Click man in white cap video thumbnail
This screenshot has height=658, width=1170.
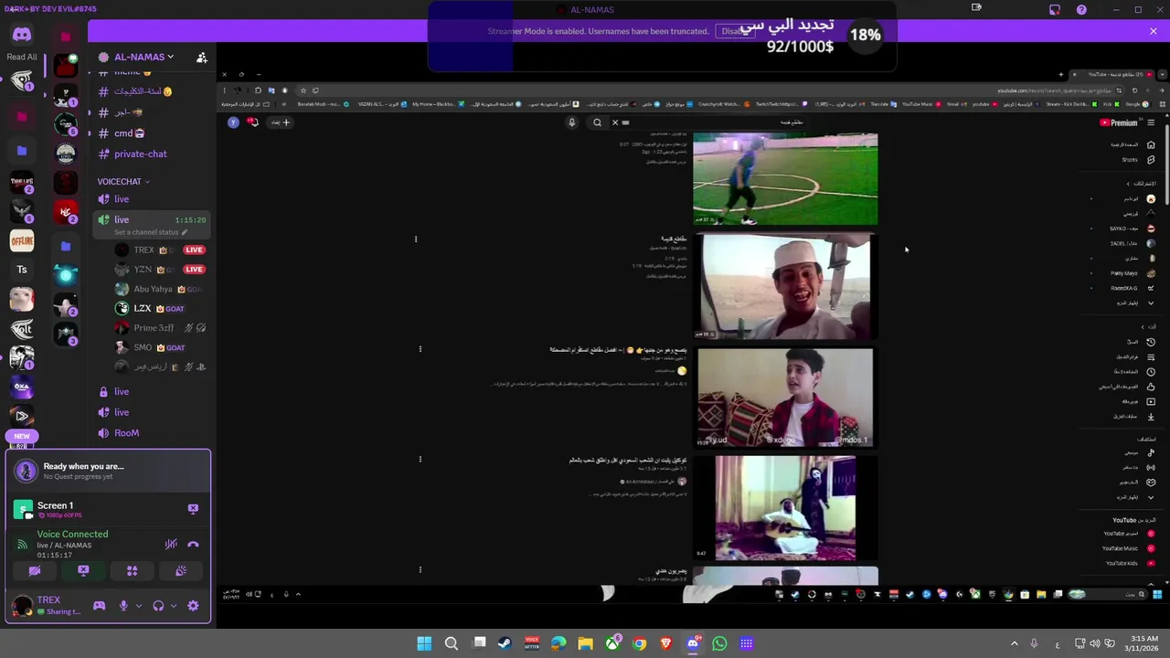785,286
